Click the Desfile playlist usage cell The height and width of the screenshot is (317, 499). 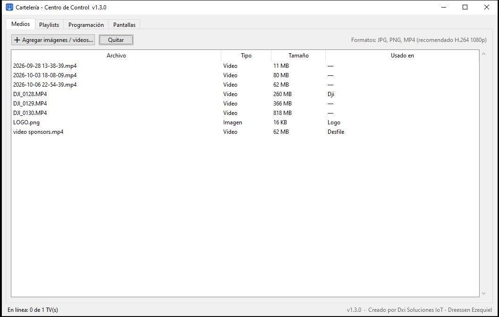coord(336,132)
